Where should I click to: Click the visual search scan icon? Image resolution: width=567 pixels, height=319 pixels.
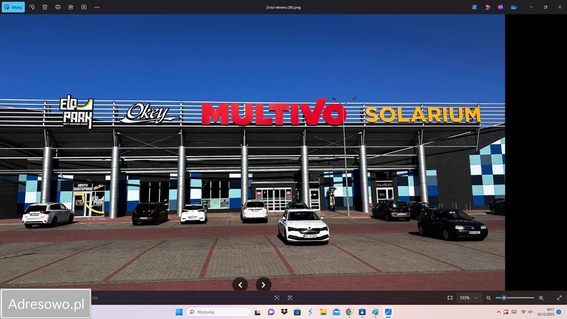coord(277,298)
